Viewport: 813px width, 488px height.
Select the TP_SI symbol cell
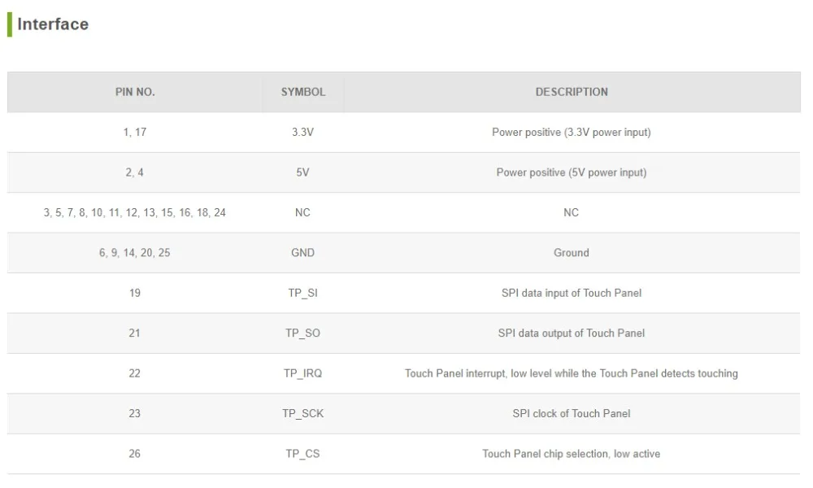tap(302, 293)
